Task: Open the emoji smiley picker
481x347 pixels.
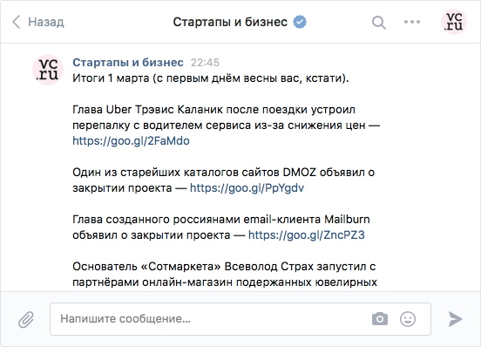Action: click(408, 319)
